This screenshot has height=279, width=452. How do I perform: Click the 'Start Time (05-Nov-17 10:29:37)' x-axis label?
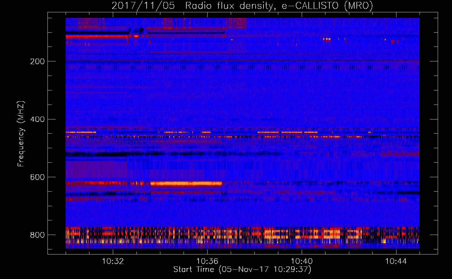point(242,270)
